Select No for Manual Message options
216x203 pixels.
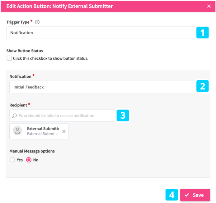(29, 160)
